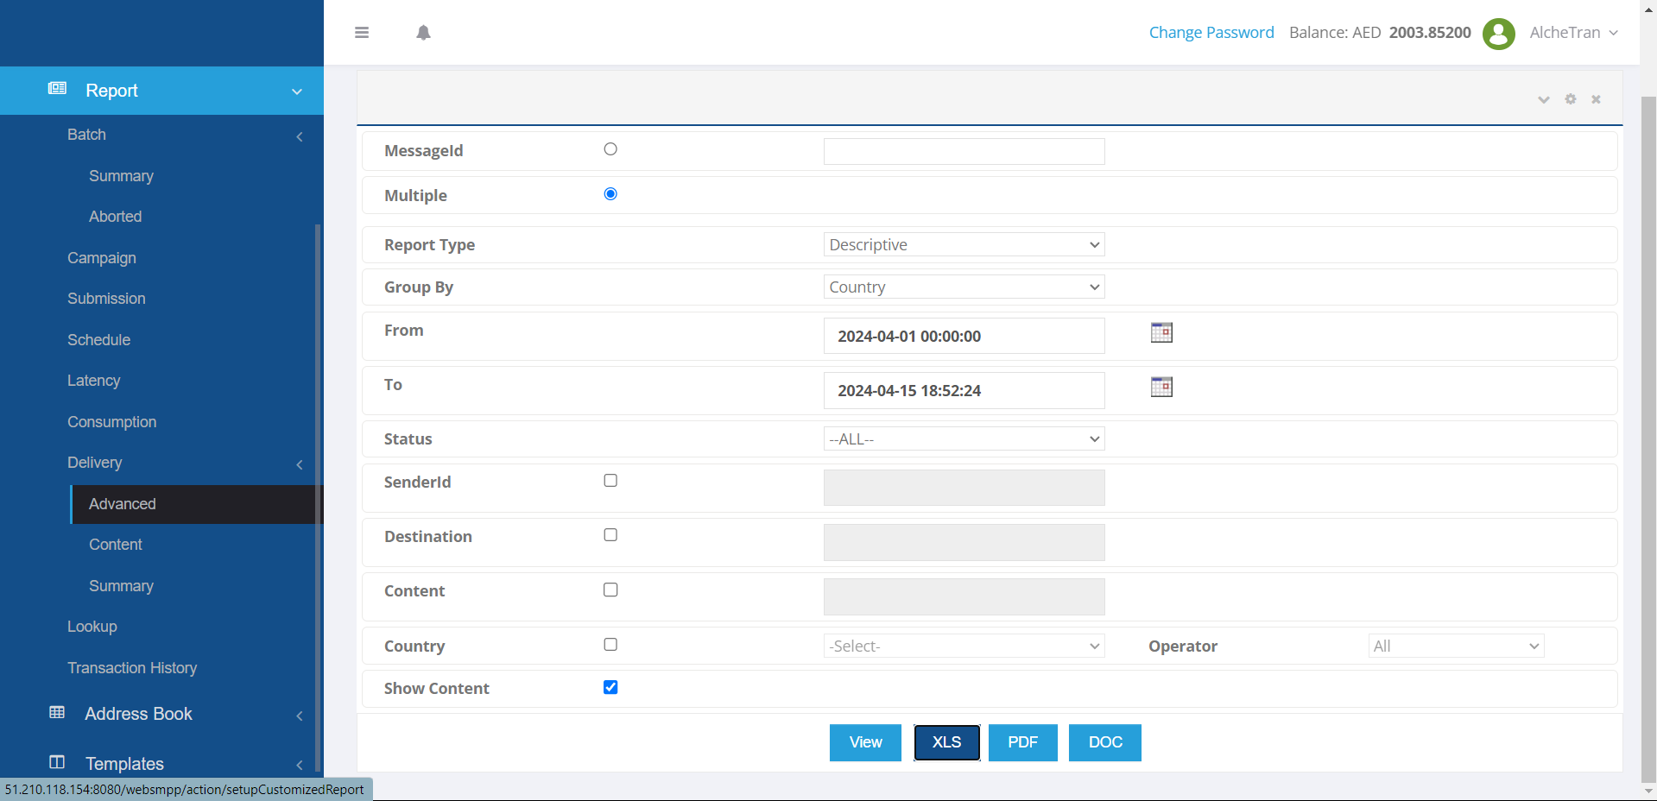
Task: Expand the Address Book menu
Action: (x=300, y=716)
